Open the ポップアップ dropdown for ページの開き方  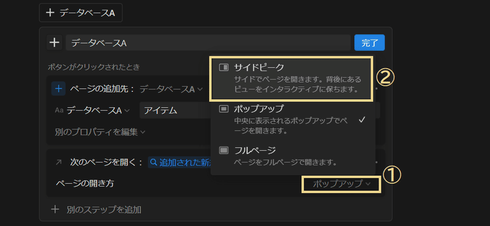click(341, 184)
